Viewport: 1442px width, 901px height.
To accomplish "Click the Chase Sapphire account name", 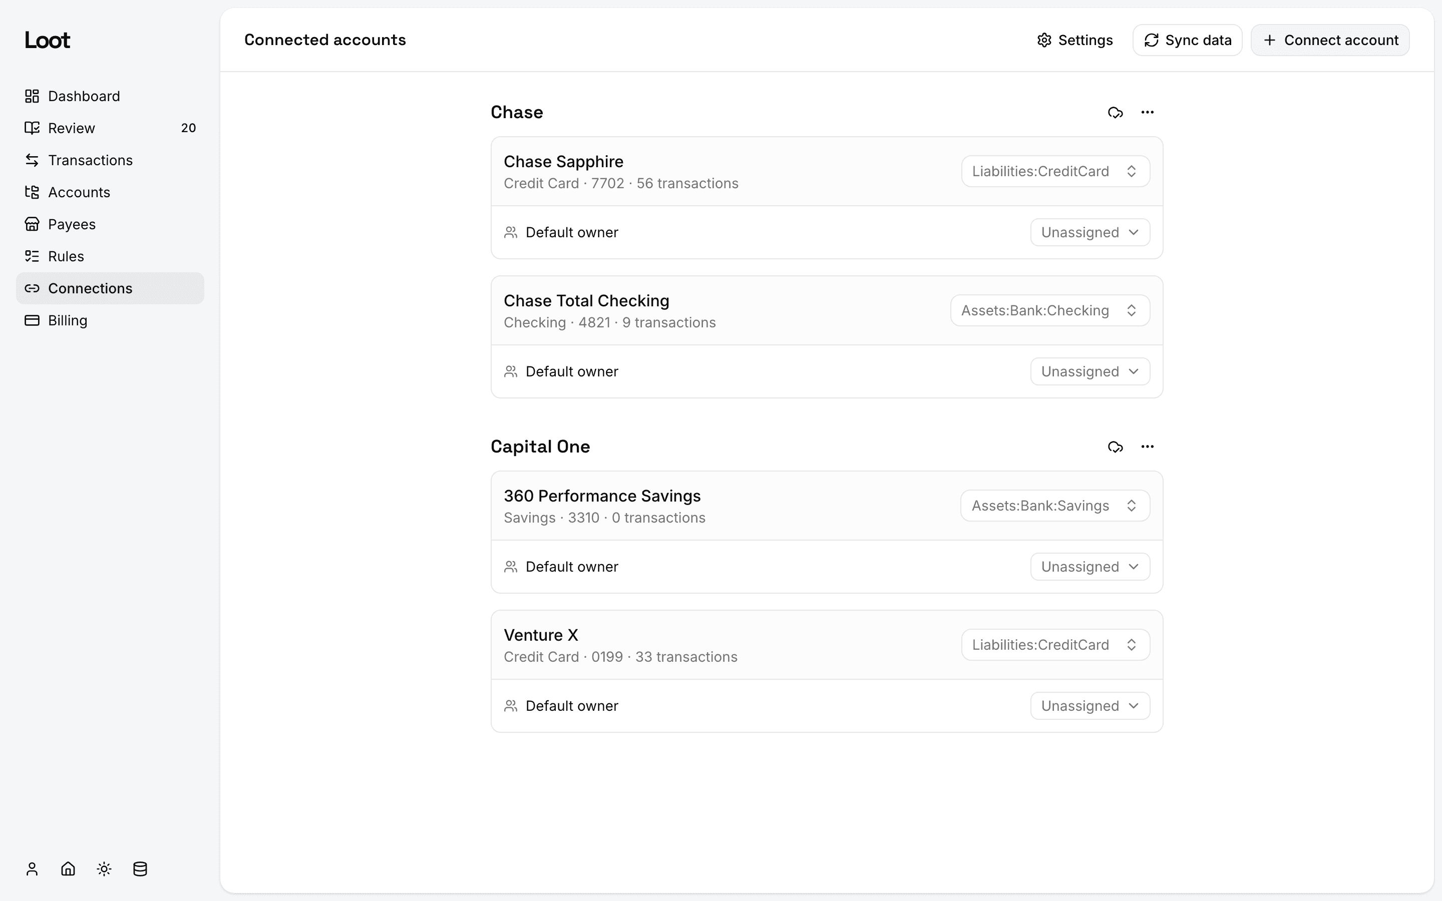I will tap(564, 162).
